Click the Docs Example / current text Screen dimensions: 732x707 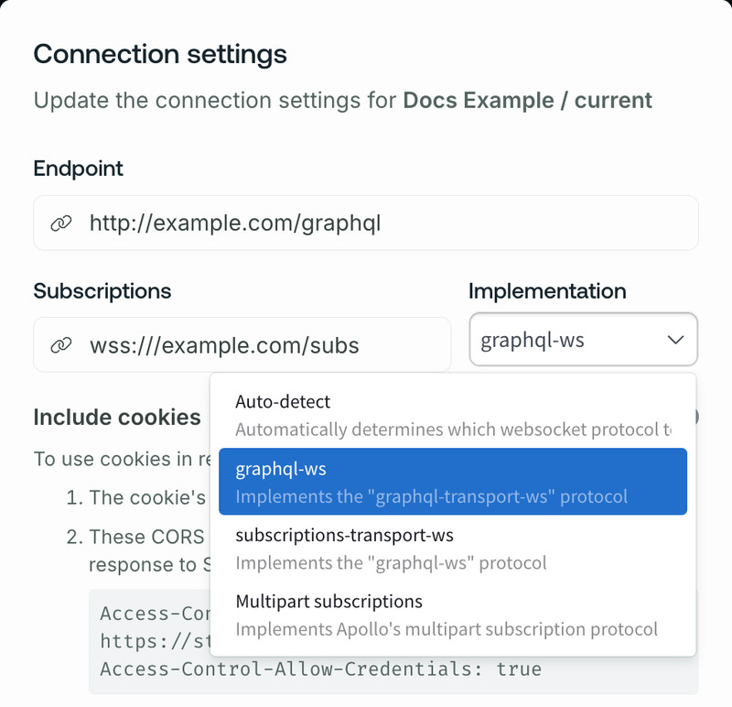[x=528, y=100]
